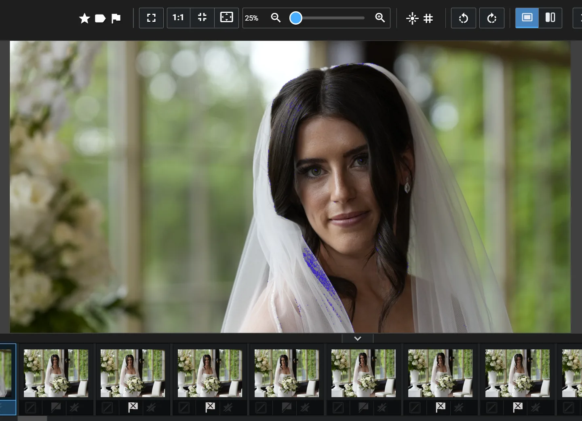Click crossed-out star under fourth full thumbnail
Viewport: 582px width, 421px height.
(x=305, y=408)
